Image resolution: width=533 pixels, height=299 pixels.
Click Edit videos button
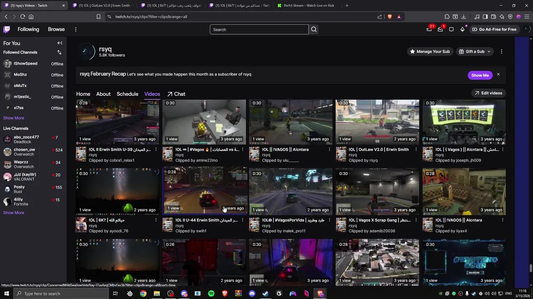pyautogui.click(x=488, y=93)
